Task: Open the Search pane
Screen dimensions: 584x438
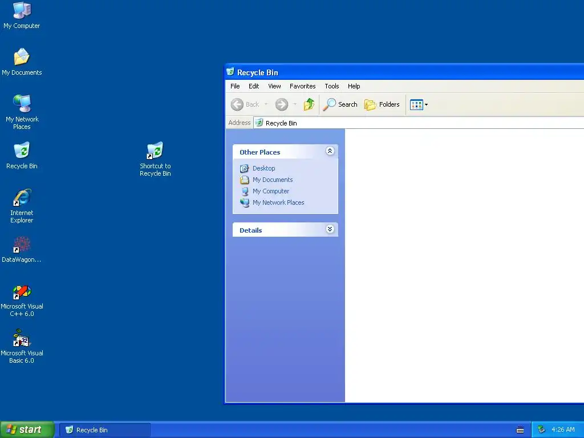Action: point(340,104)
